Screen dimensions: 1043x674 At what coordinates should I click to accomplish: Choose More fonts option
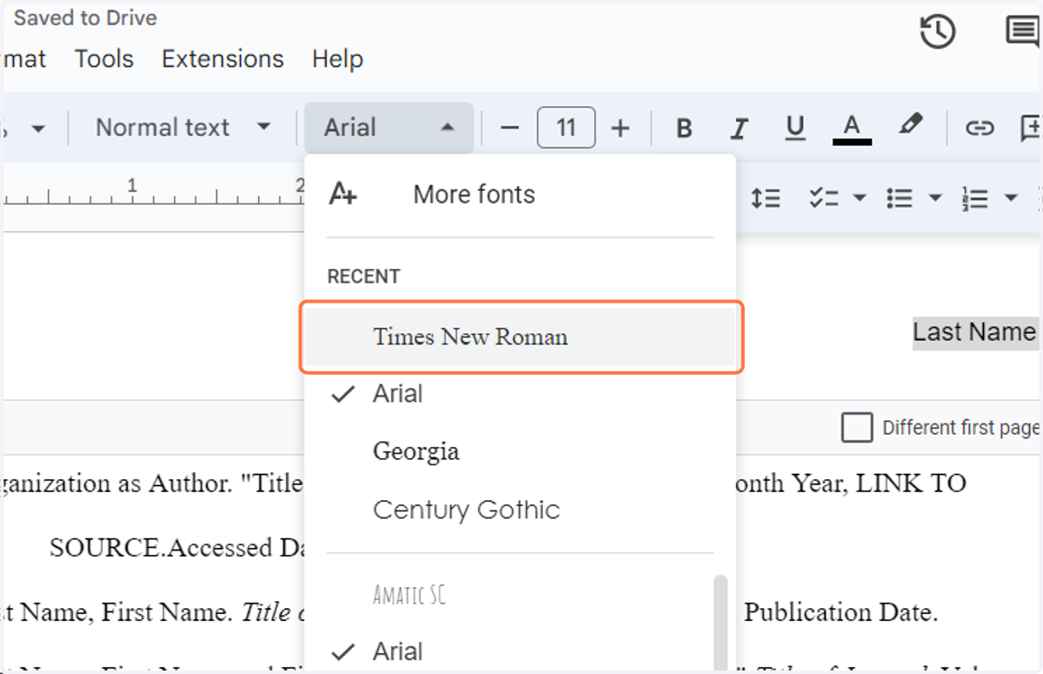[x=520, y=195]
